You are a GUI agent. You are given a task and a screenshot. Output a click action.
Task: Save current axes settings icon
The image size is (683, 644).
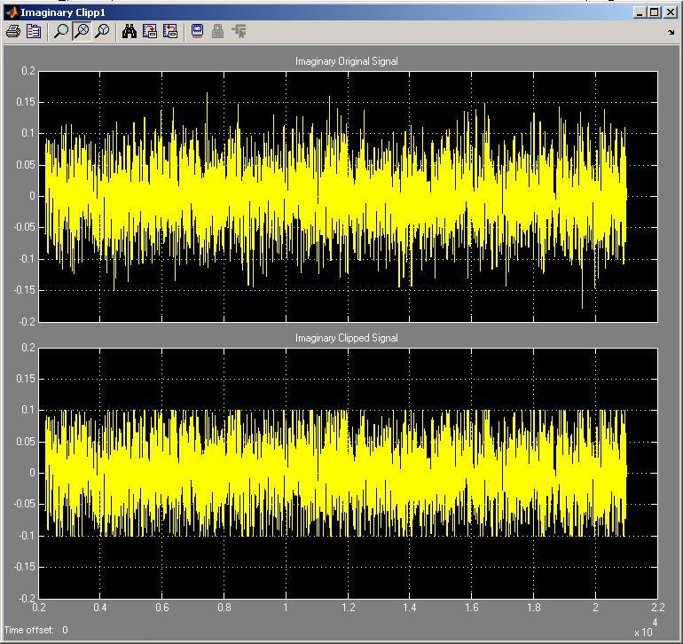point(150,31)
